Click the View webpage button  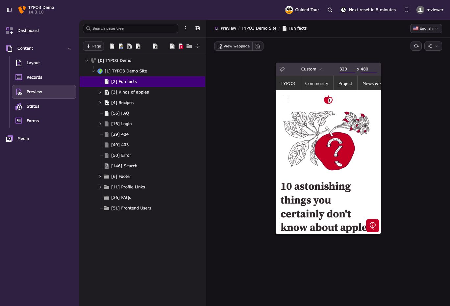pyautogui.click(x=233, y=46)
